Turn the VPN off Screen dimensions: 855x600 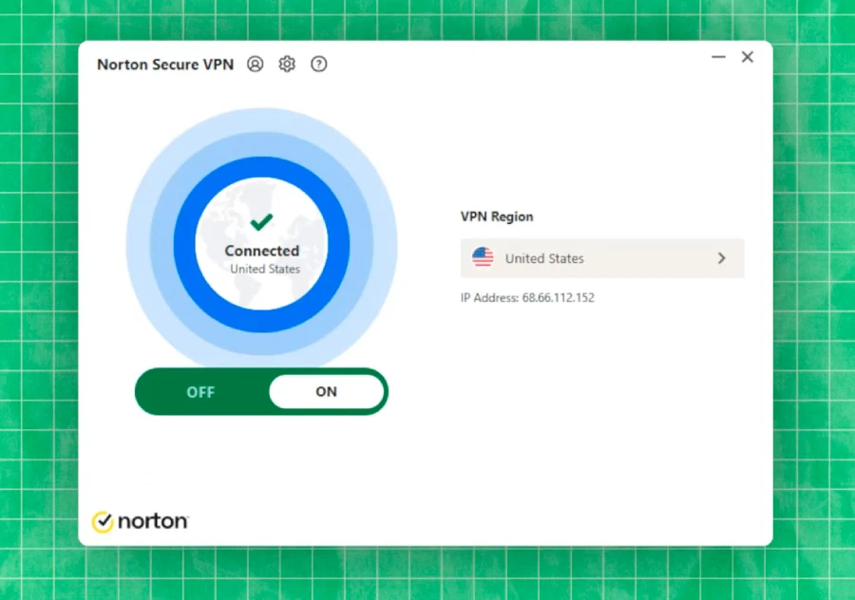point(200,392)
